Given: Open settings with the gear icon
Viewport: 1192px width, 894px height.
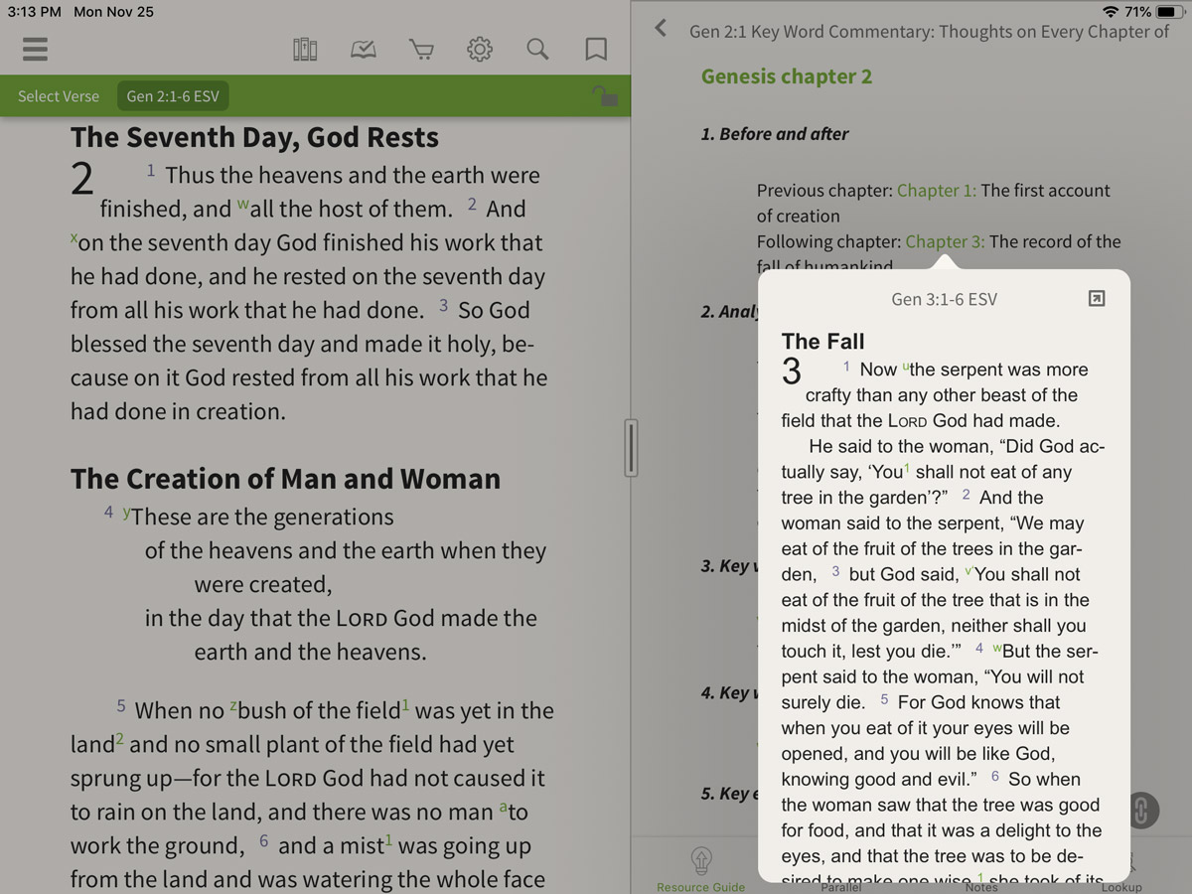Looking at the screenshot, I should 480,49.
